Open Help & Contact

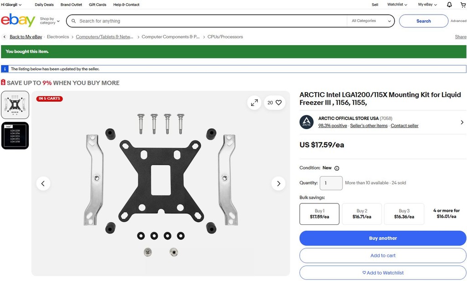(126, 5)
